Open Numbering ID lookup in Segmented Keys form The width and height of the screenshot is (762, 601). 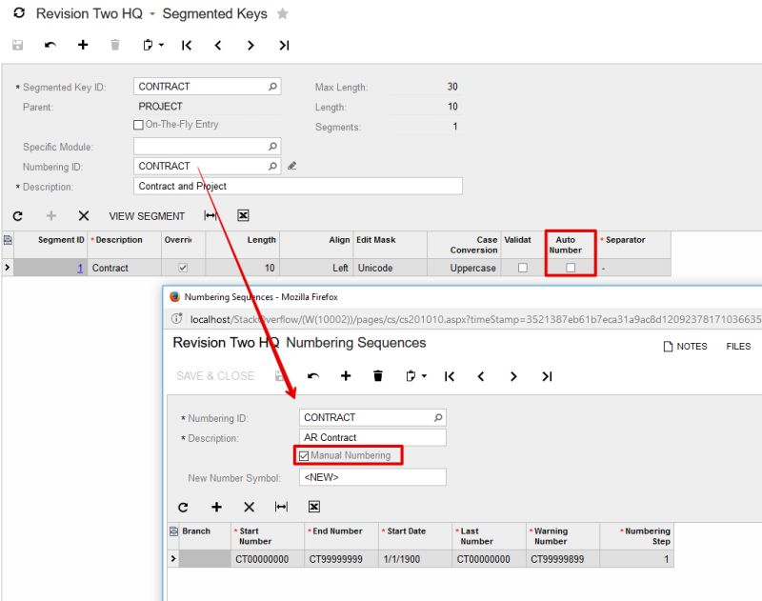tap(272, 166)
